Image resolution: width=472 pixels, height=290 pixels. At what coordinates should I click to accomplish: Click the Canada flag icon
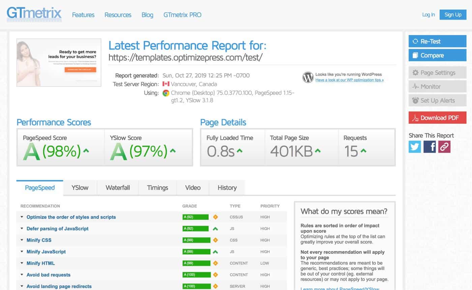click(x=166, y=84)
